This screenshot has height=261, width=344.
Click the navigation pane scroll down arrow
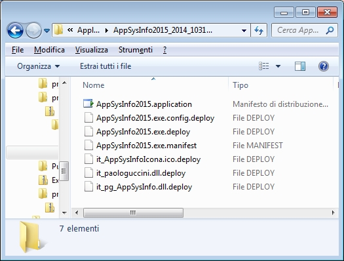64,212
